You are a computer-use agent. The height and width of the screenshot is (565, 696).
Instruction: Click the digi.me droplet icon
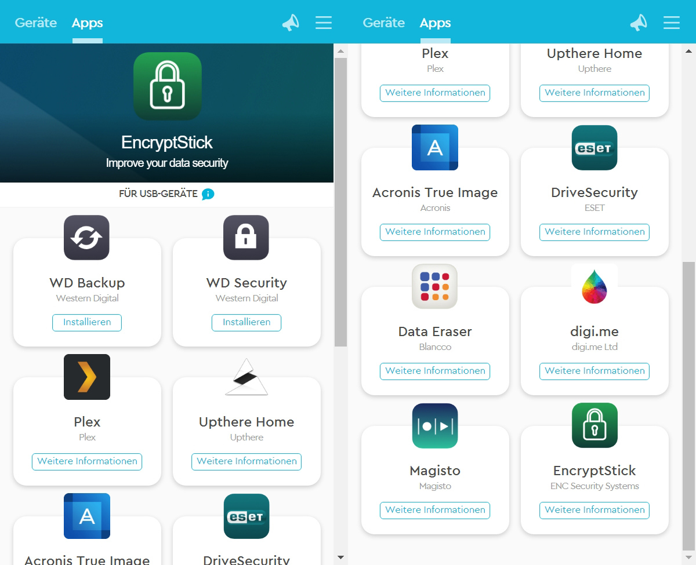(594, 286)
